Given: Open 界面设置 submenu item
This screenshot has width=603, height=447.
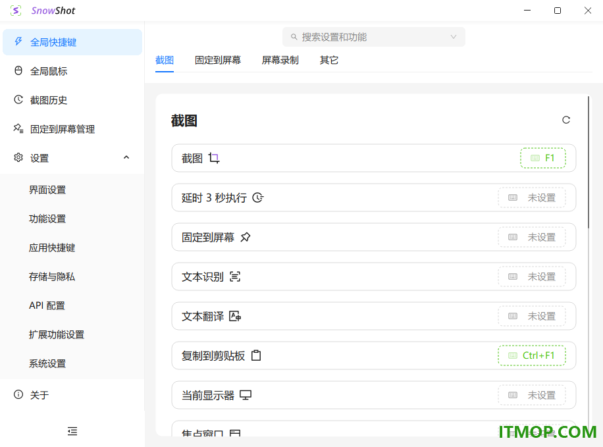Looking at the screenshot, I should point(72,190).
